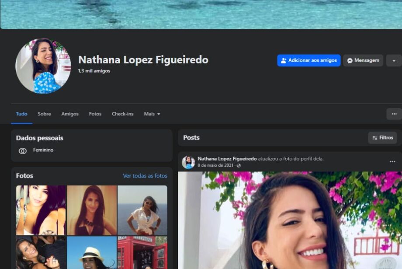The width and height of the screenshot is (402, 269).
Task: Expand the chevron dropdown beside Mensagem
Action: (x=394, y=60)
